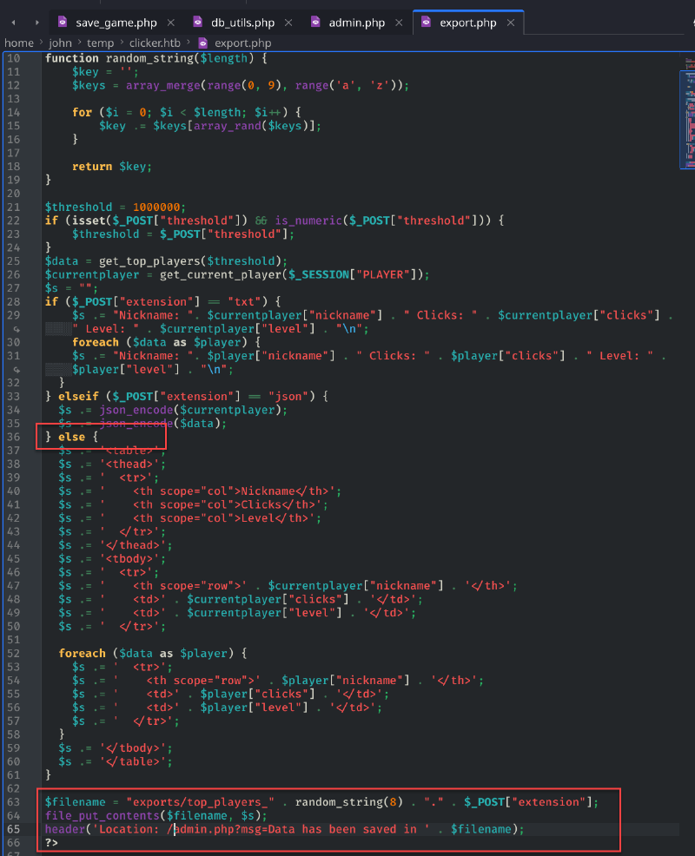Close the db_utils.php tab
Screen dimensions: 695x856
[x=288, y=23]
